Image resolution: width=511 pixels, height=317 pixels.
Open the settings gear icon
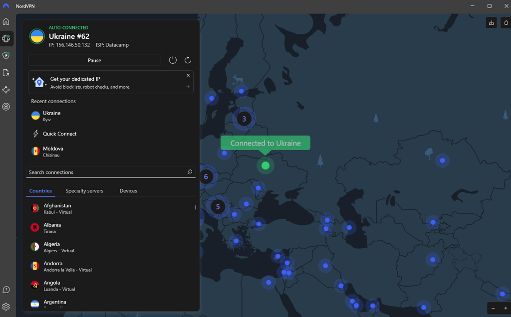click(6, 307)
